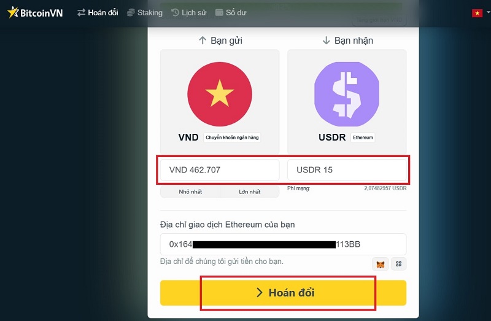Screen dimensions: 491x321
Task: Open the Chuyển khoản ngân hàng method dropdown
Action: click(x=232, y=137)
